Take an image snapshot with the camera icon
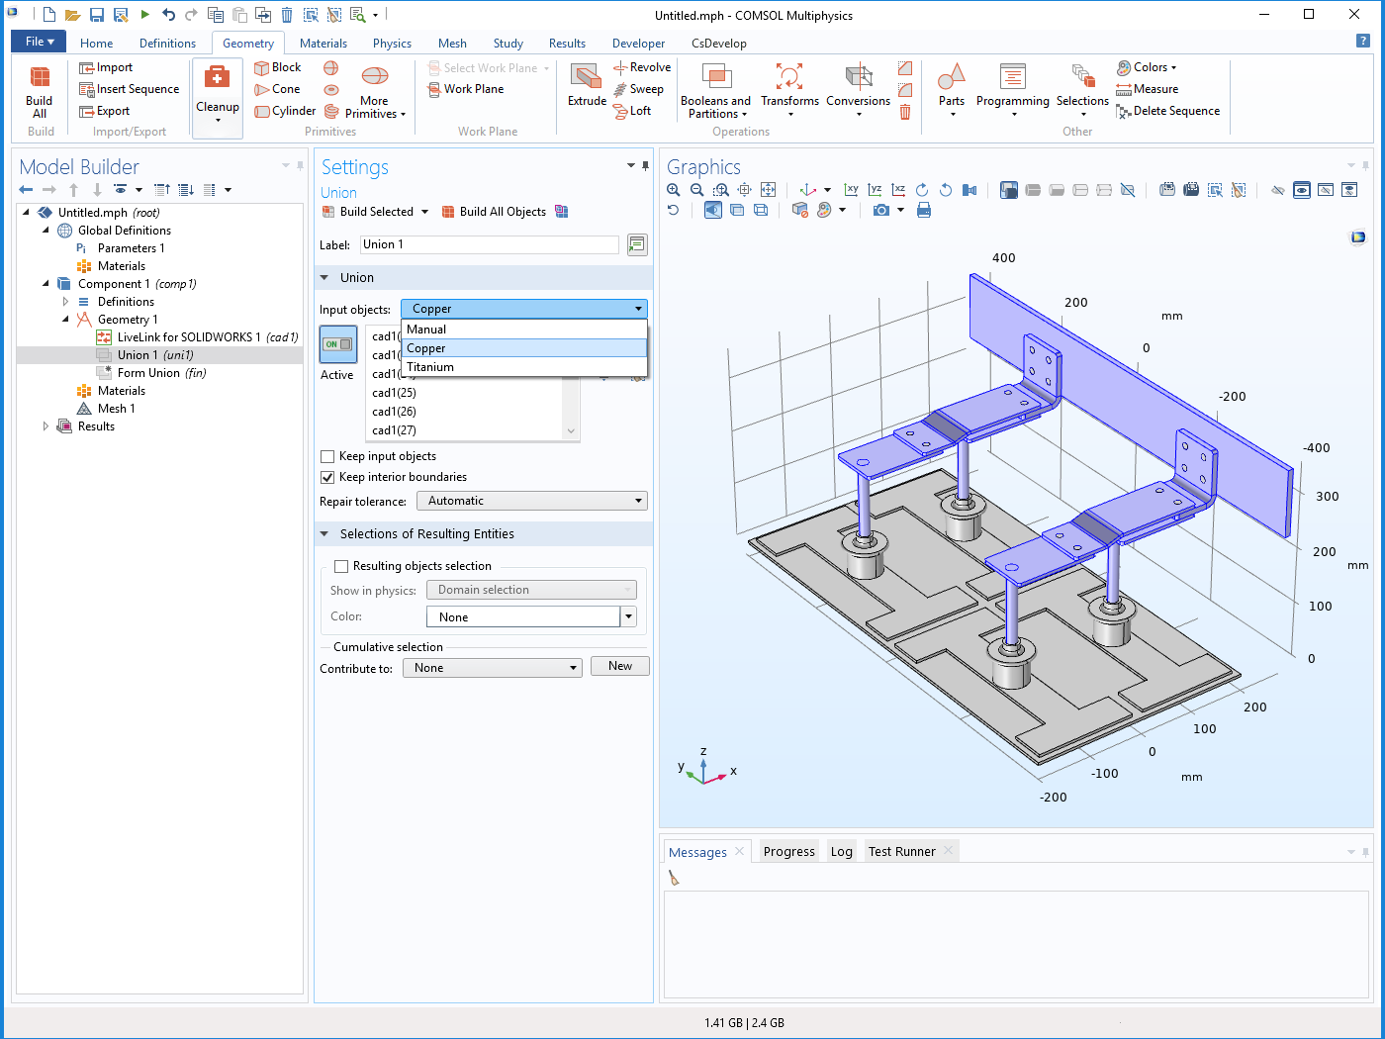This screenshot has height=1039, width=1385. [x=880, y=211]
